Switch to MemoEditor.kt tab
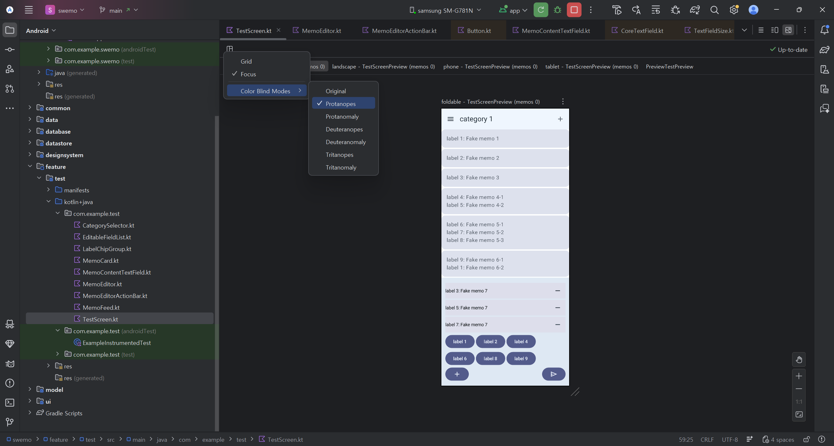The width and height of the screenshot is (834, 446). 321,31
